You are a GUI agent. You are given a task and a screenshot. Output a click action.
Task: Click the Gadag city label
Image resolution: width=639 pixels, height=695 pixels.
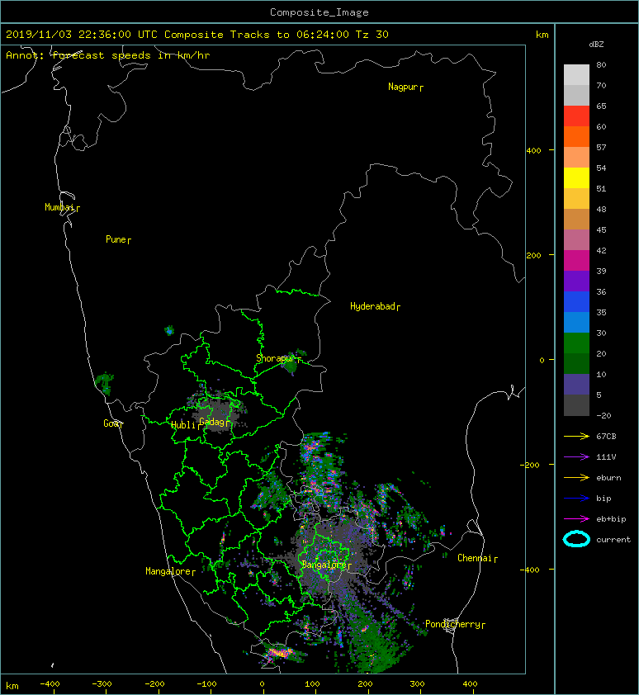tap(212, 422)
